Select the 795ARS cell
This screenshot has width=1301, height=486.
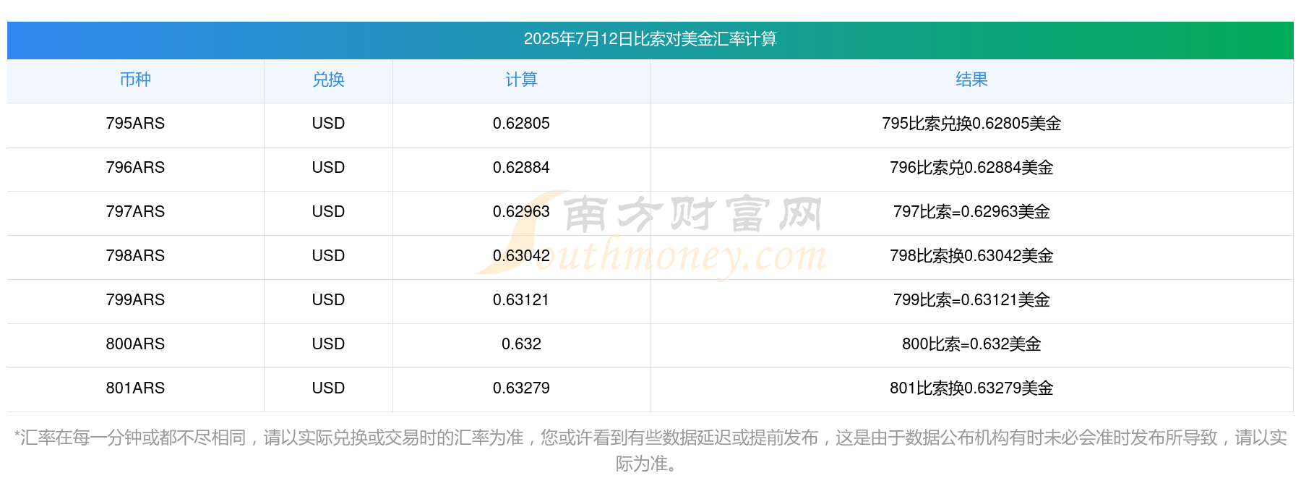pos(135,124)
